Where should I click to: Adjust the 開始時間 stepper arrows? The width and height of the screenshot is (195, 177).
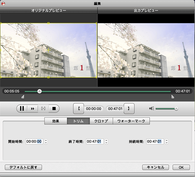(x=46, y=141)
